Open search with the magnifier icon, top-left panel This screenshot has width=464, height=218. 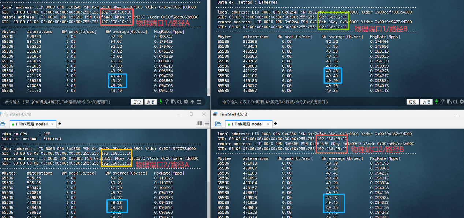point(179,102)
